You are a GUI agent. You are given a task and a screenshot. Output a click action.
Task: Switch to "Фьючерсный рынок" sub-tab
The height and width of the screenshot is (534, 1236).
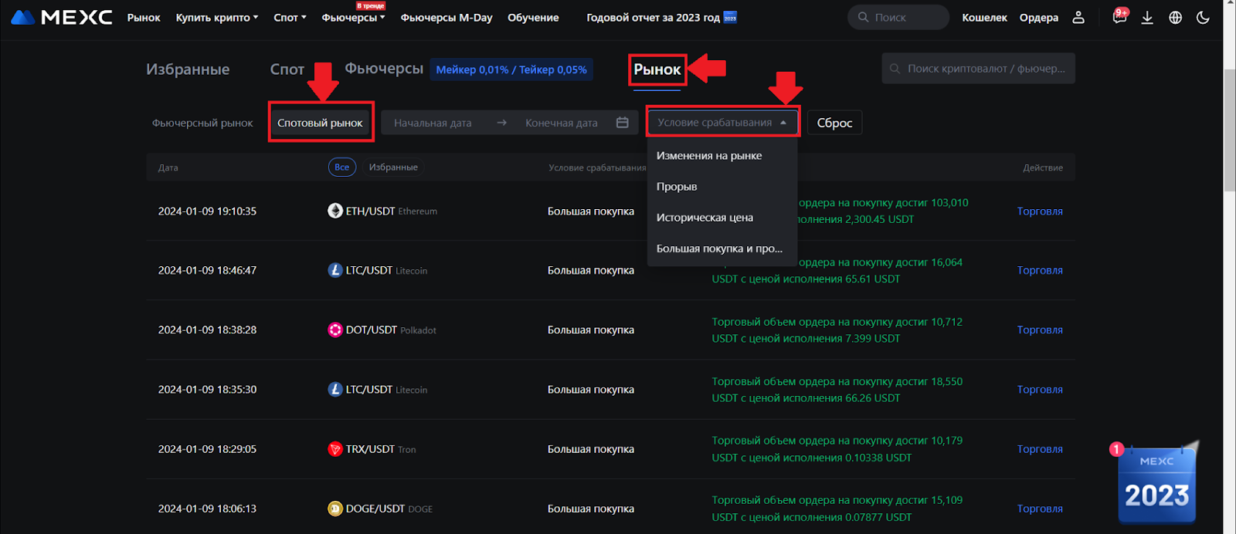point(202,123)
